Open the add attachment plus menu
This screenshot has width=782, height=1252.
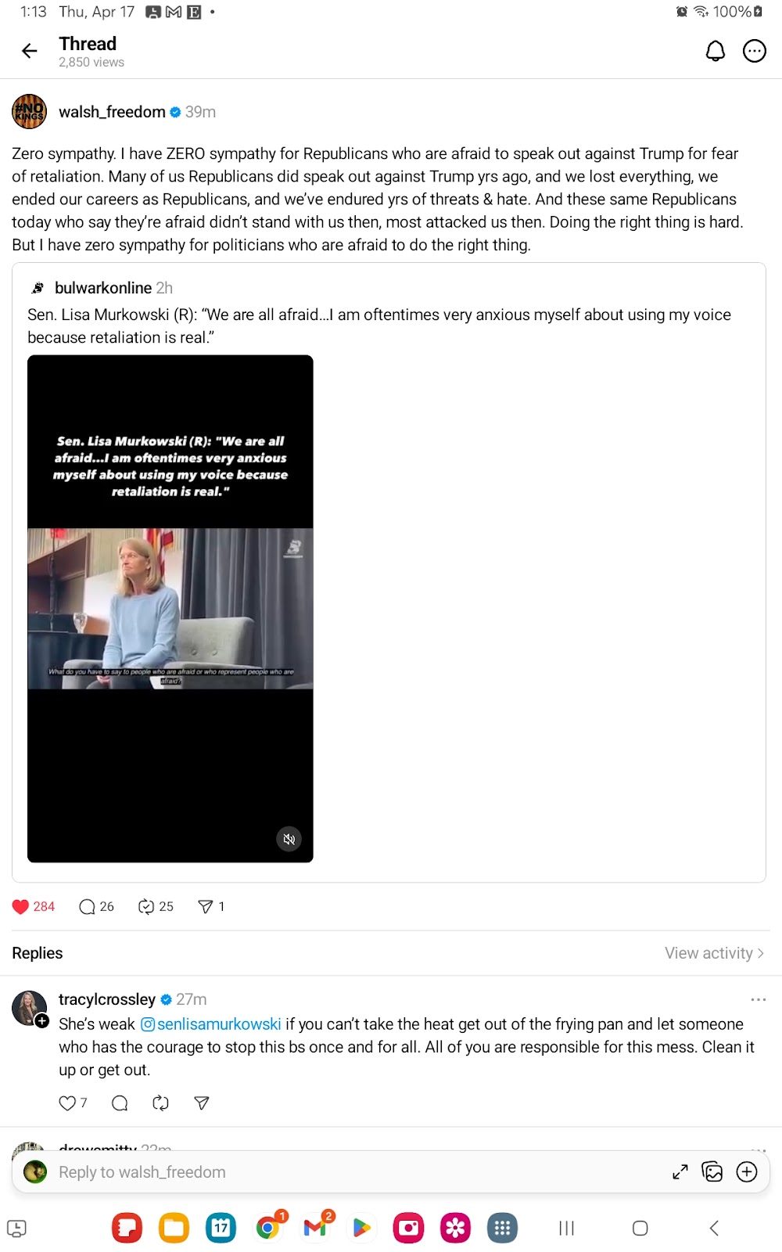point(748,1171)
